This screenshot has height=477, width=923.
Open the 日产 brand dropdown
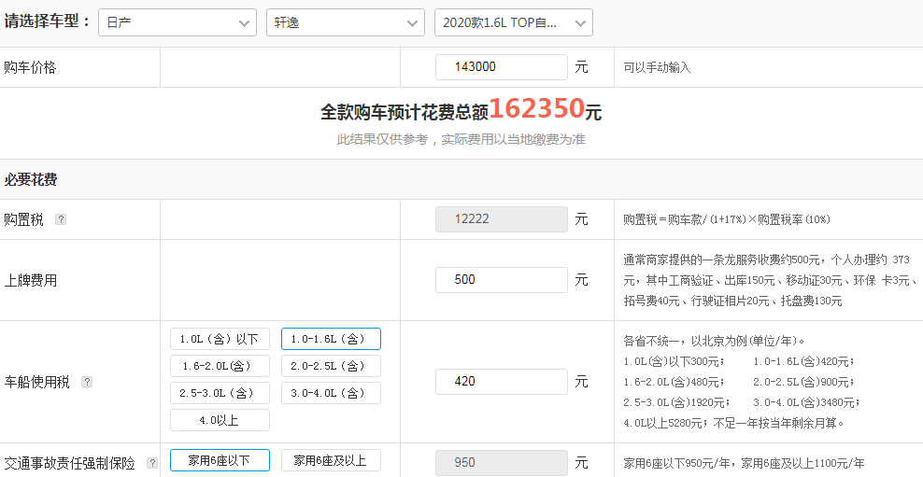click(x=177, y=22)
